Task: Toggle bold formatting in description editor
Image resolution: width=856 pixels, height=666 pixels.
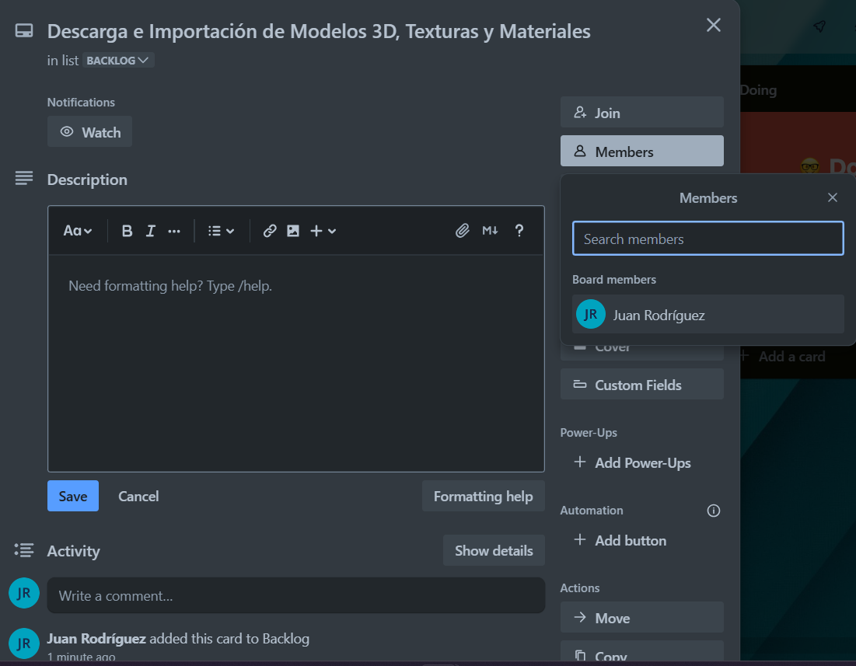Action: point(127,230)
